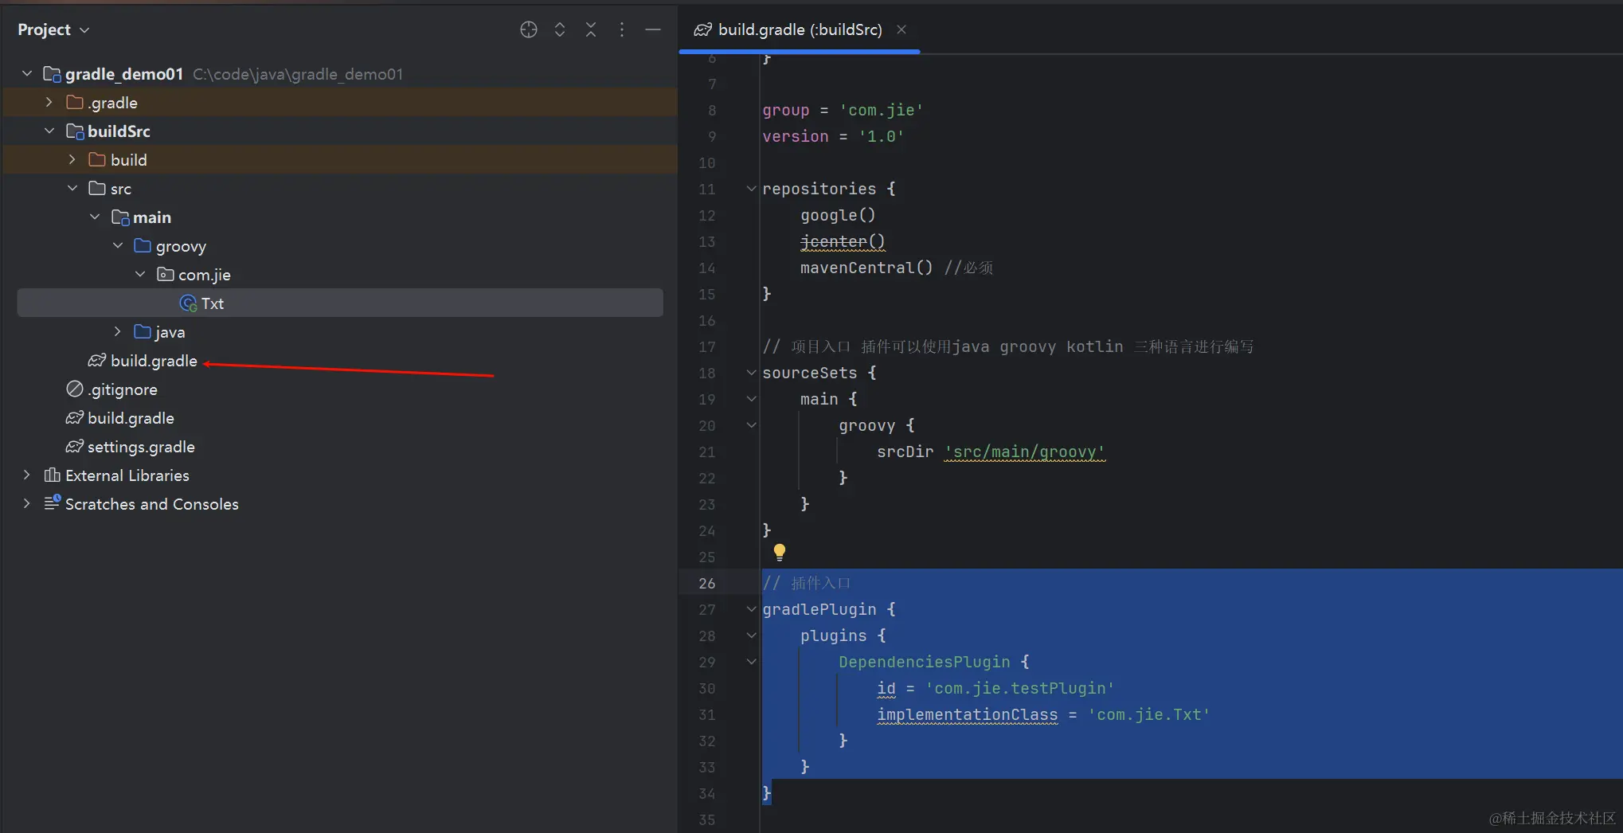This screenshot has height=833, width=1623.
Task: Select the Txt class in the tree
Action: (x=340, y=303)
